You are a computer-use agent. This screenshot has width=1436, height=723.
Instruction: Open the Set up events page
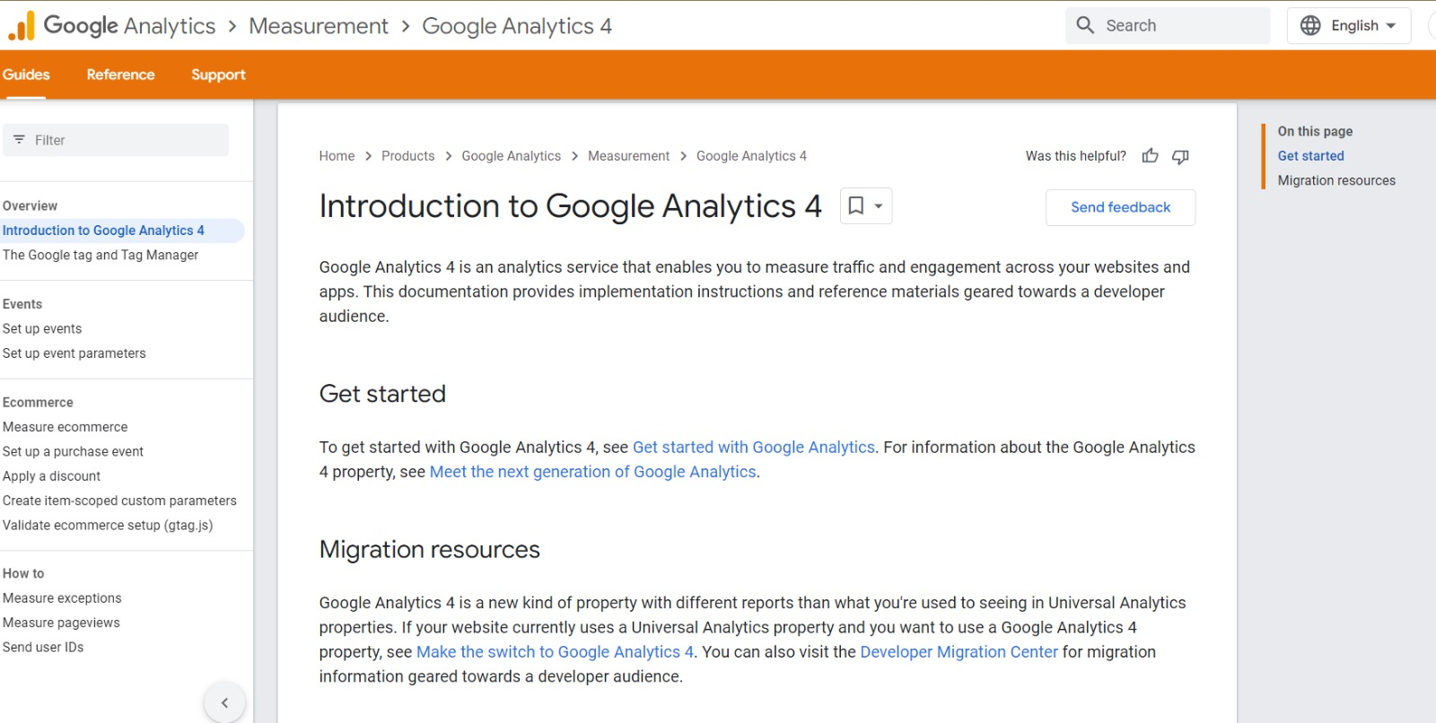pos(42,328)
